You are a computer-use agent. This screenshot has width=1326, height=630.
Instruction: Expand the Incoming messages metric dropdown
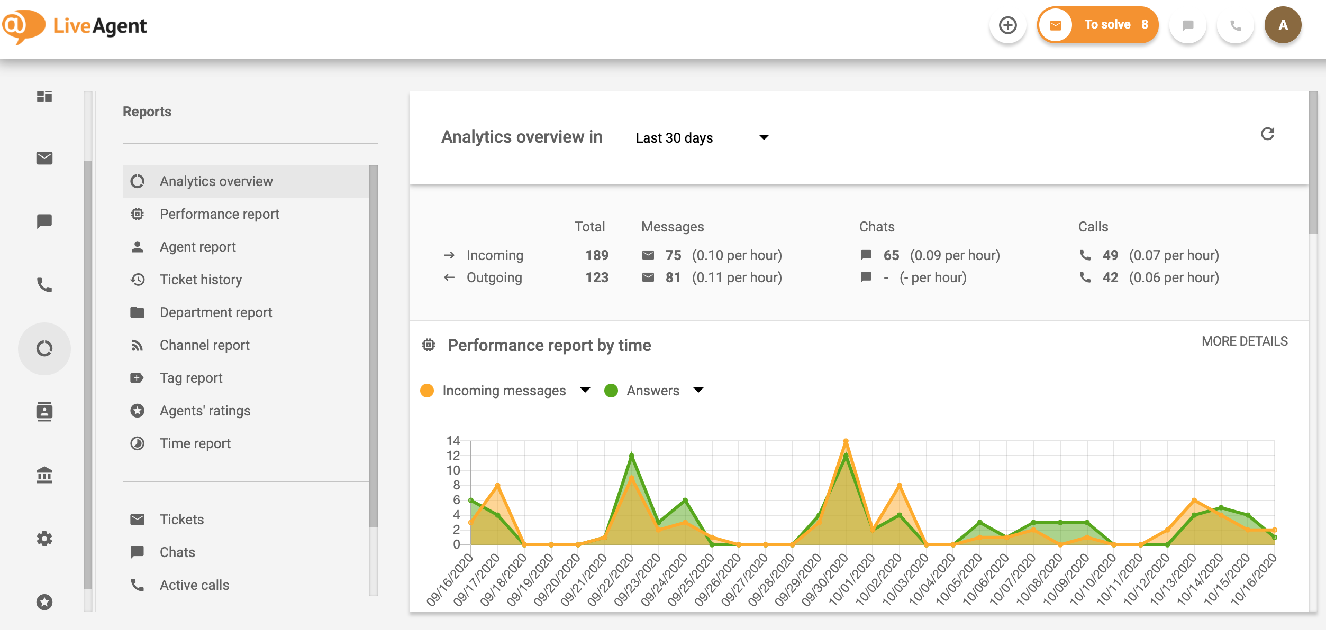point(585,390)
